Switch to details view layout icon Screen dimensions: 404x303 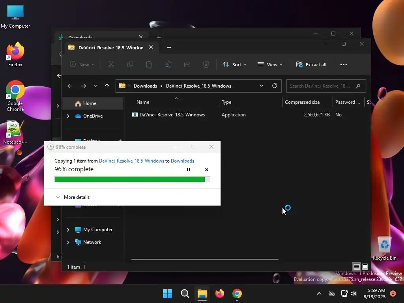coord(357,267)
